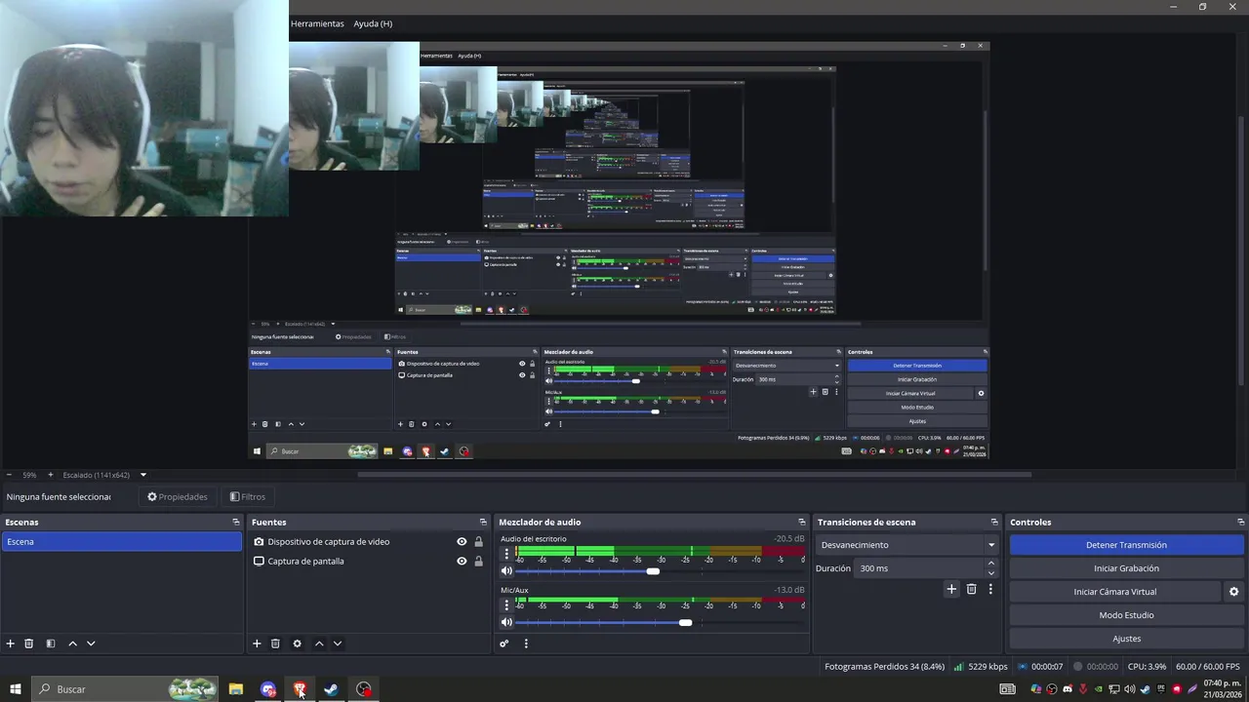Open transition properties three dots

click(x=990, y=589)
